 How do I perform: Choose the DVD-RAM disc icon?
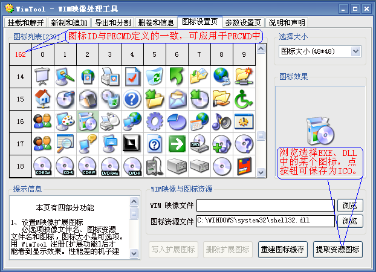[110, 166]
